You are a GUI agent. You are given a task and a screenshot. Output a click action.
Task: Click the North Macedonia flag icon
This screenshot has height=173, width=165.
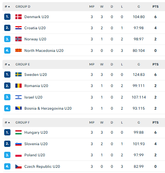pos(18,50)
